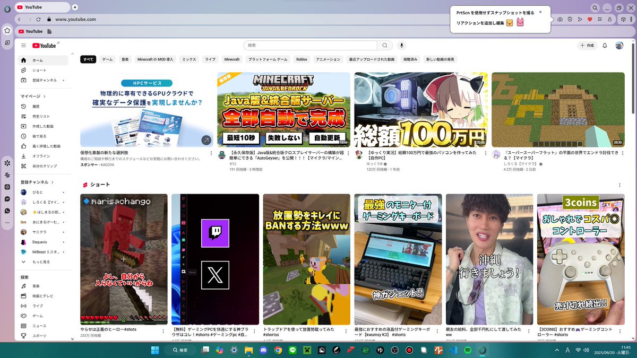637x358 pixels.
Task: Go to ホーム in YouTube sidebar
Action: (x=42, y=60)
